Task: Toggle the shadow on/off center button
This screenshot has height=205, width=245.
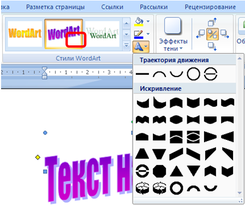Action: pos(212,34)
